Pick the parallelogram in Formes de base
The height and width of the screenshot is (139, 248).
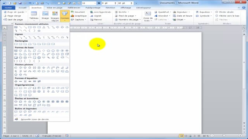tap(34, 51)
